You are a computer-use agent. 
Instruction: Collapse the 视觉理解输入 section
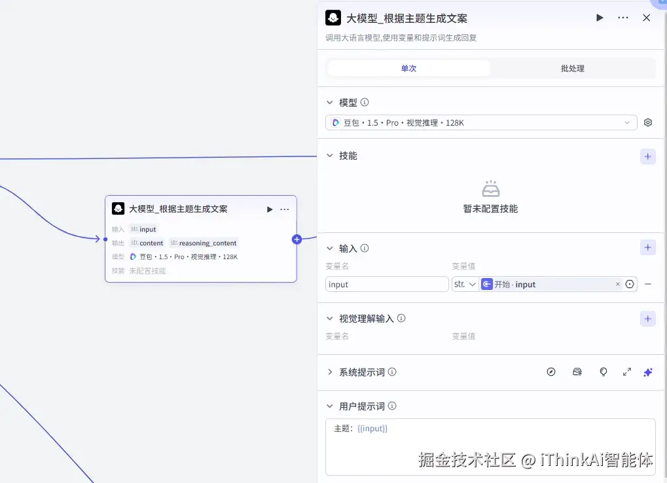(x=330, y=319)
